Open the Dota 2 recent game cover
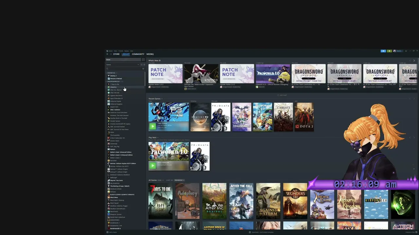 (x=304, y=117)
